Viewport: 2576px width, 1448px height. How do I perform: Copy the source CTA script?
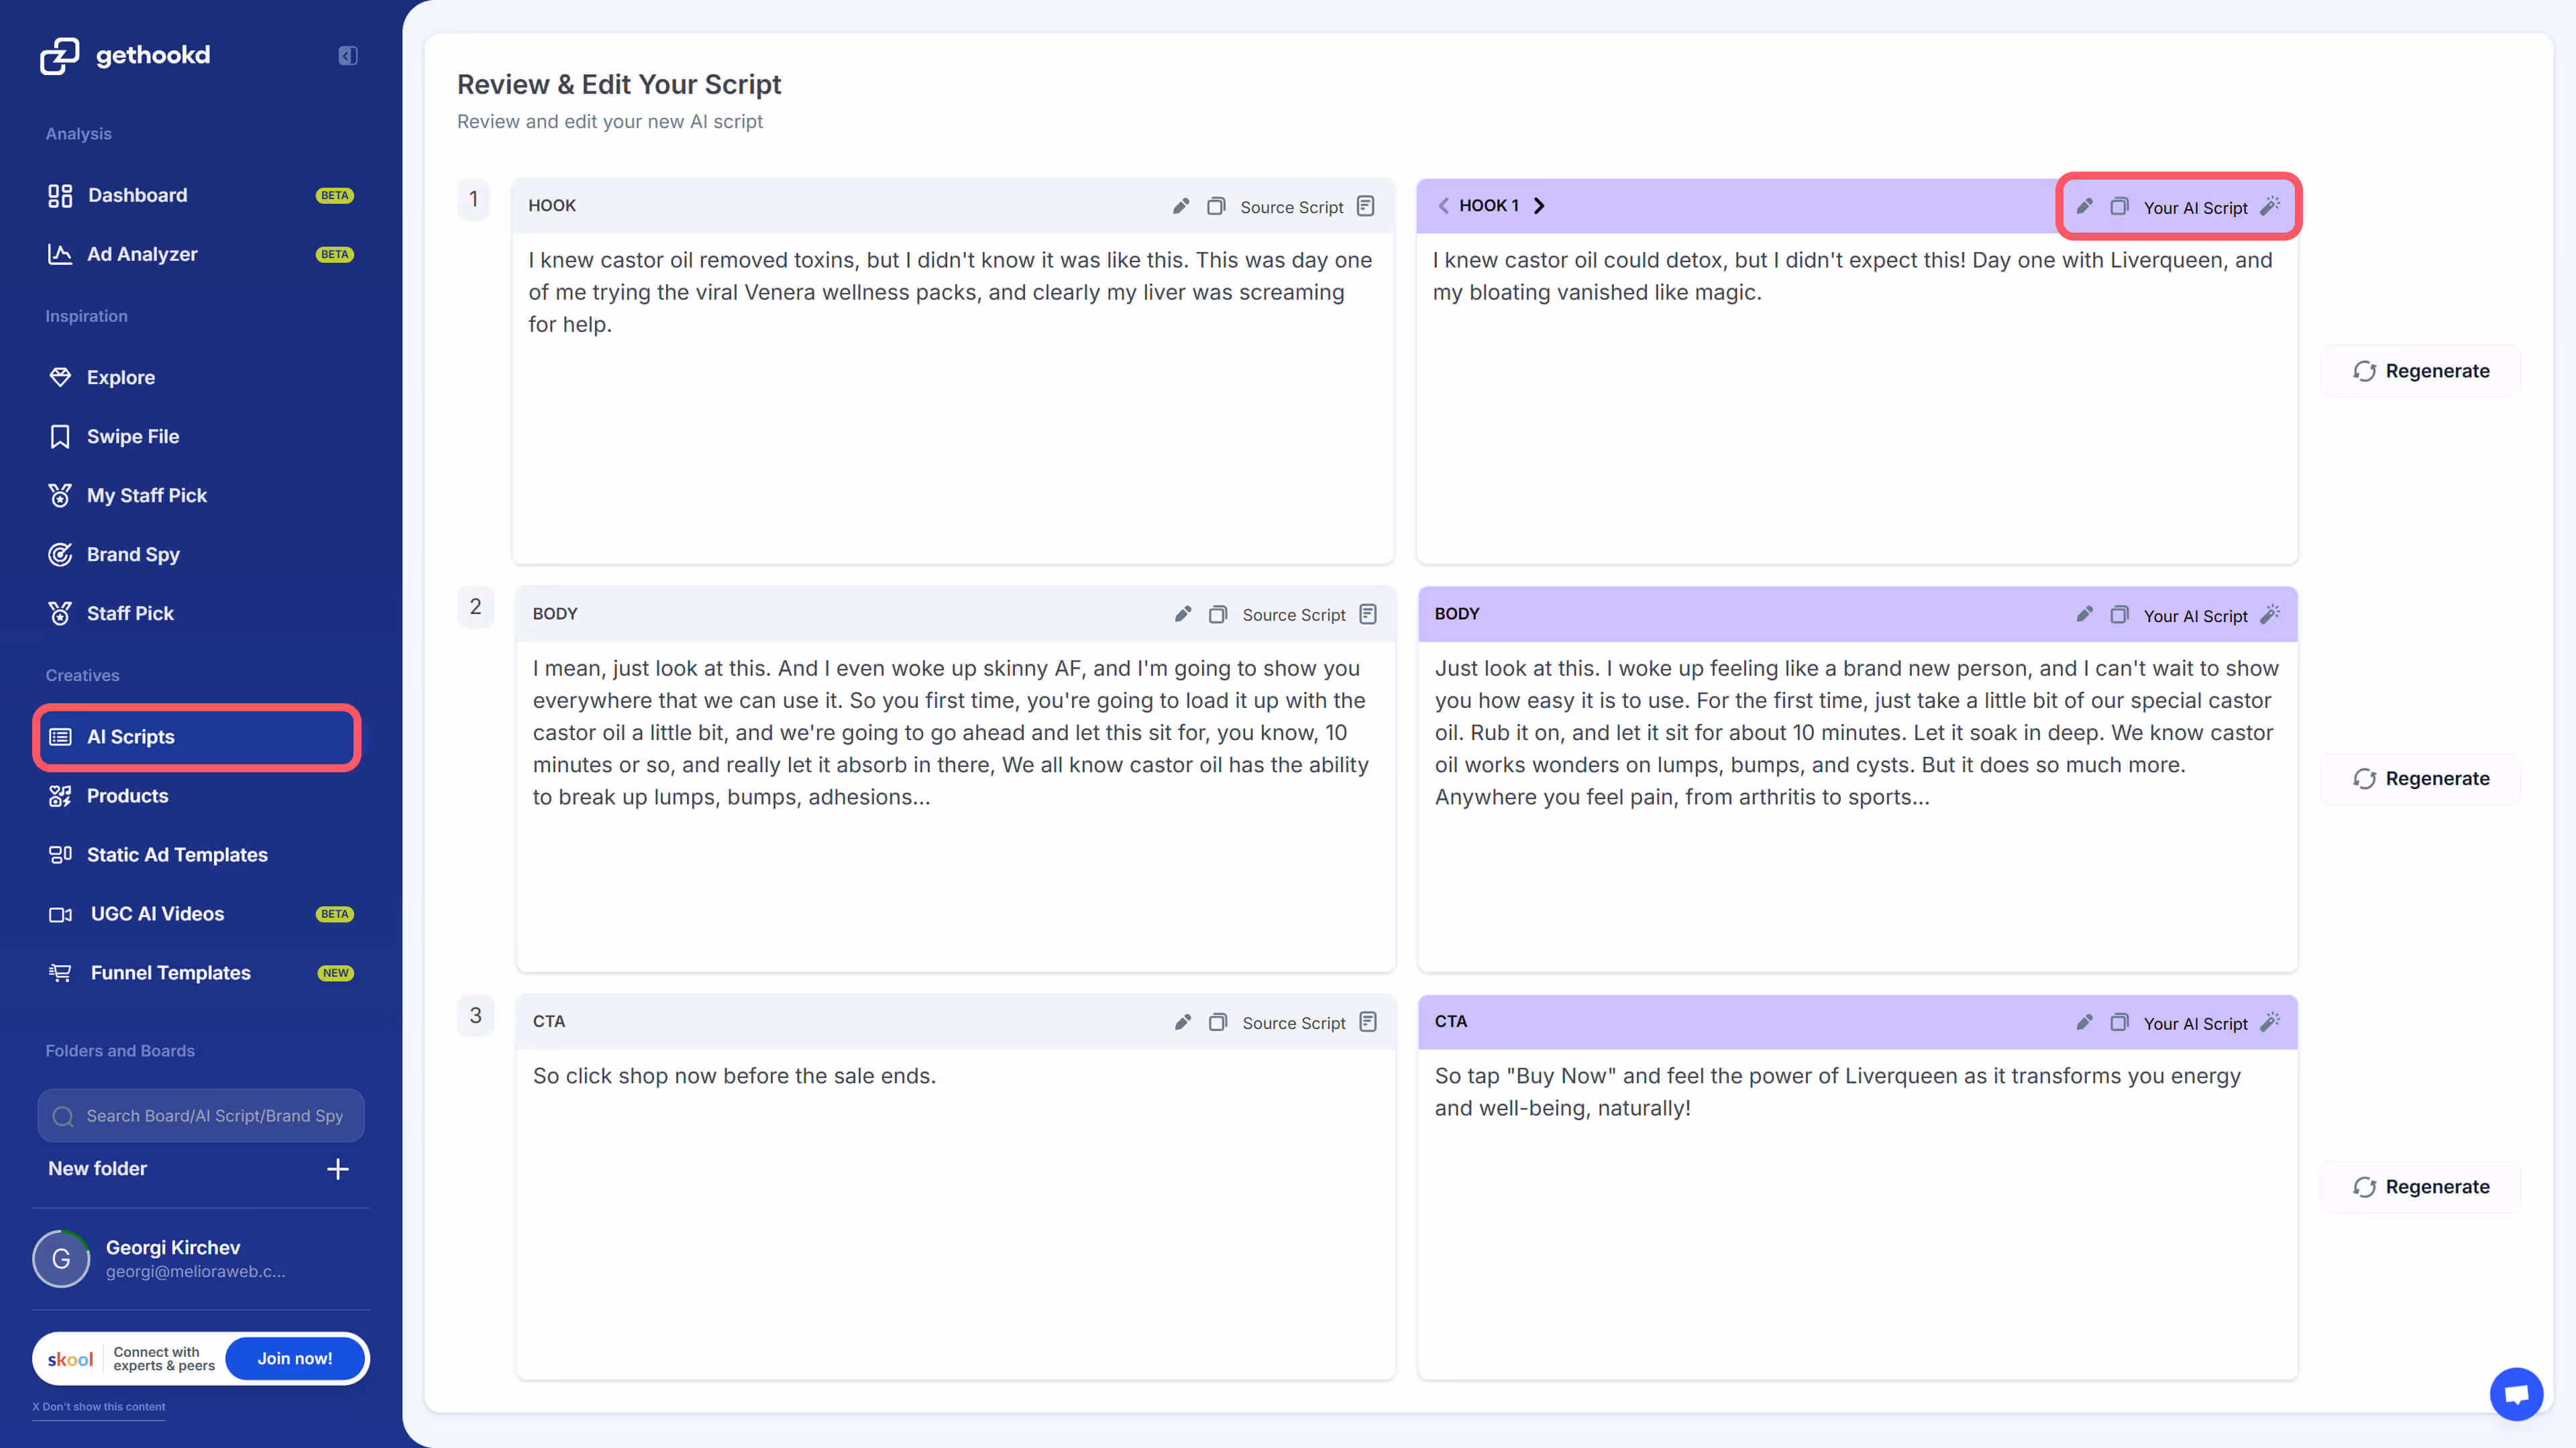[x=1218, y=1021]
